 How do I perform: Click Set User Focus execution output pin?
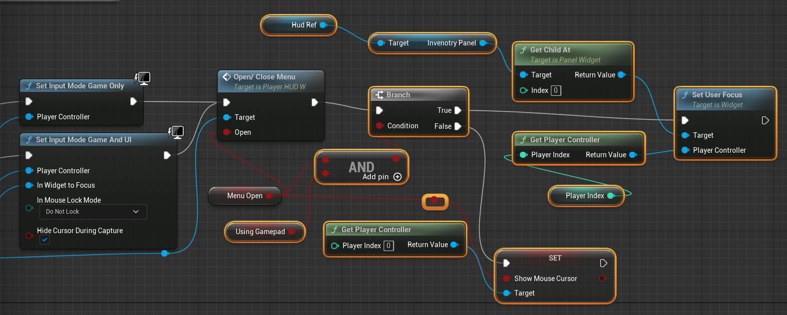(765, 120)
